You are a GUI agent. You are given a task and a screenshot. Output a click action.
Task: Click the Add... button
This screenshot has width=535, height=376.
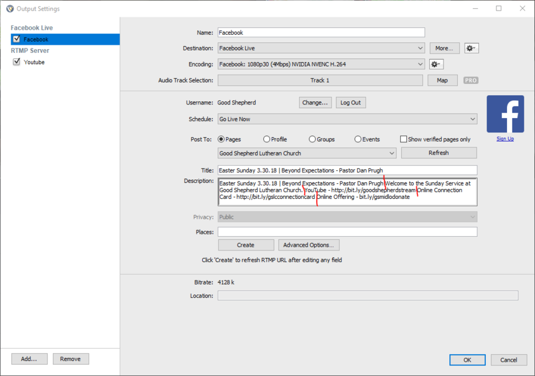pos(29,359)
